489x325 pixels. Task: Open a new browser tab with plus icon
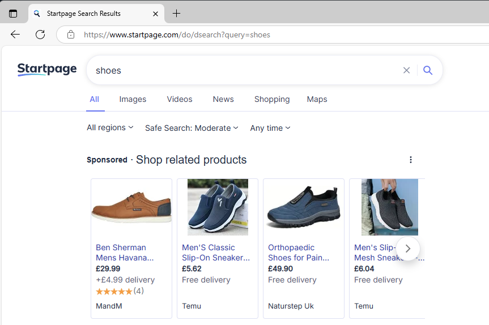coord(177,14)
